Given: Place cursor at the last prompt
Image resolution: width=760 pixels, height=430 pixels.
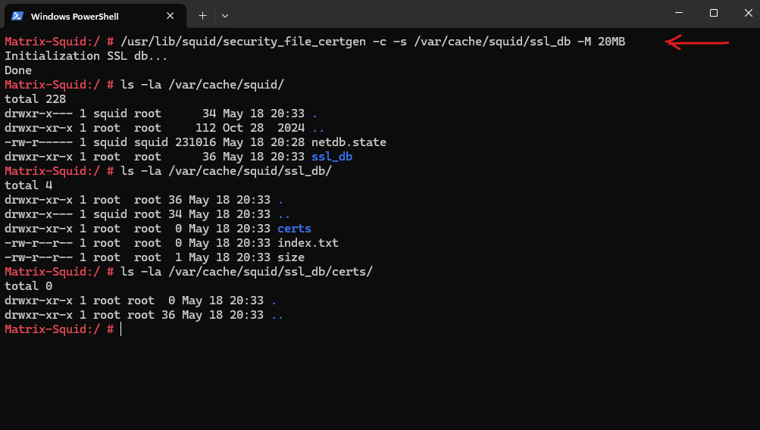Looking at the screenshot, I should [x=120, y=329].
